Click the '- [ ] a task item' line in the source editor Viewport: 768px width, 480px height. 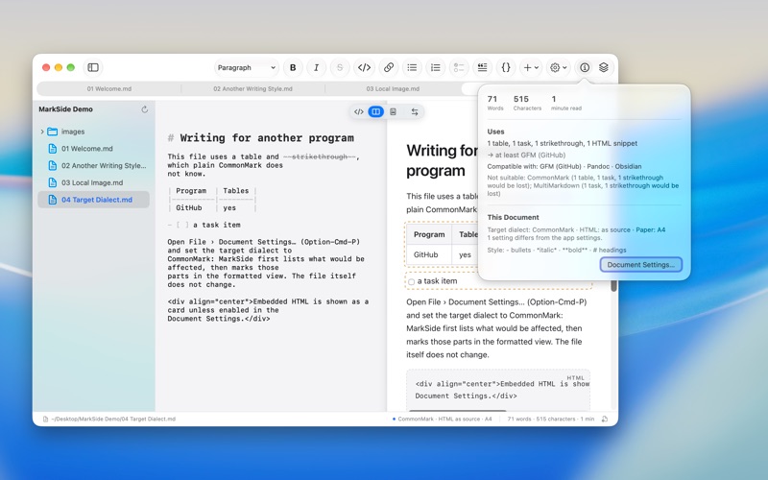coord(204,225)
